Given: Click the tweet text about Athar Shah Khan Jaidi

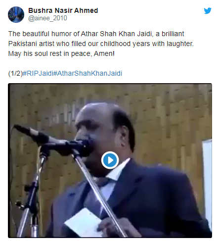Looking at the screenshot, I should point(101,44).
